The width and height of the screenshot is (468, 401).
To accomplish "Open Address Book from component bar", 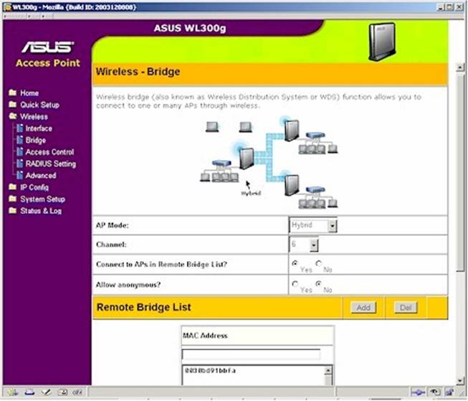I will coord(62,392).
